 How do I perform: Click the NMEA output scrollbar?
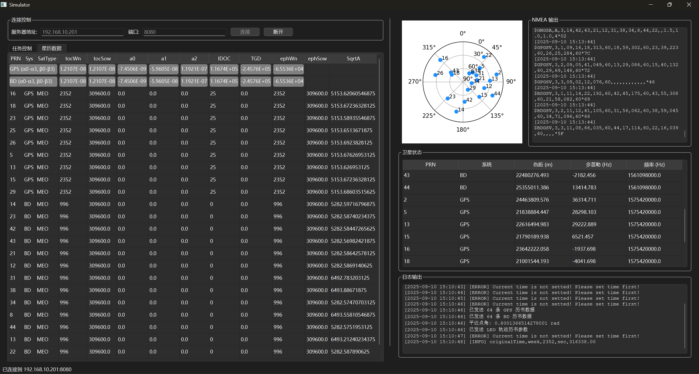685,134
